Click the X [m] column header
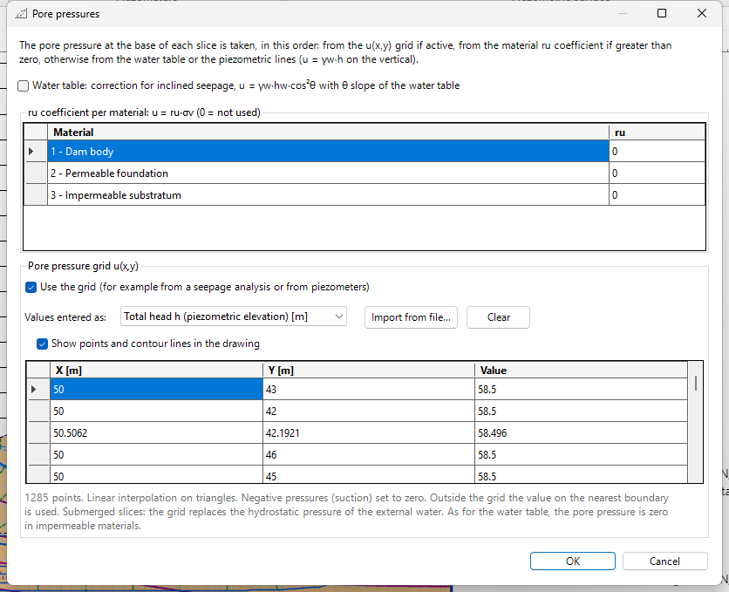The width and height of the screenshot is (729, 592). (156, 371)
